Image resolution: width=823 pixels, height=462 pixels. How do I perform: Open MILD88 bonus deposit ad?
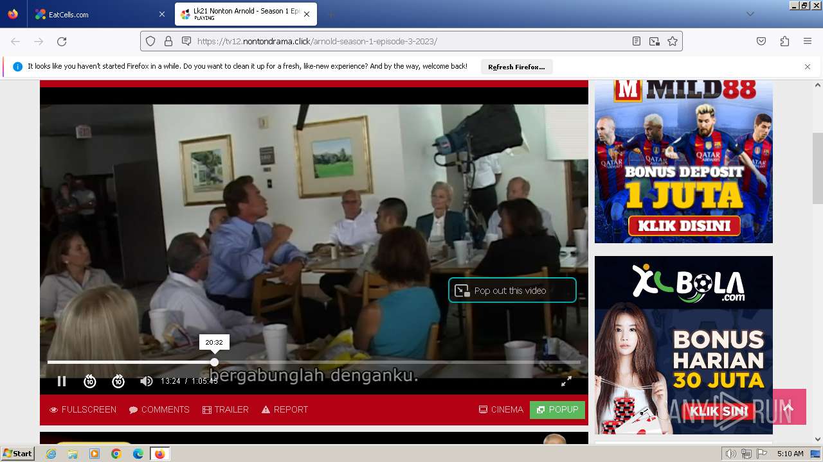coord(683,161)
